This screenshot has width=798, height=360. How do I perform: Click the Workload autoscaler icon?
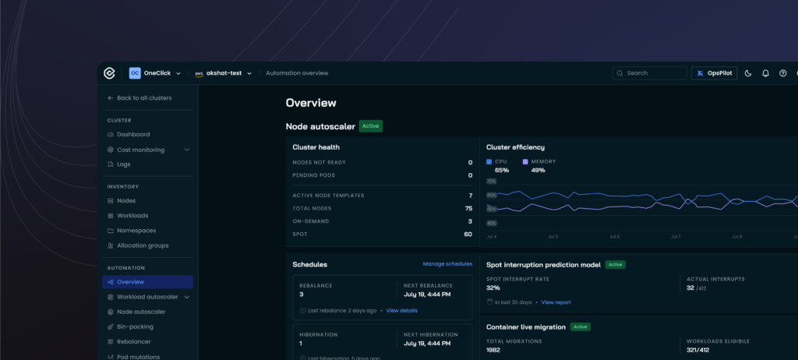click(x=111, y=297)
